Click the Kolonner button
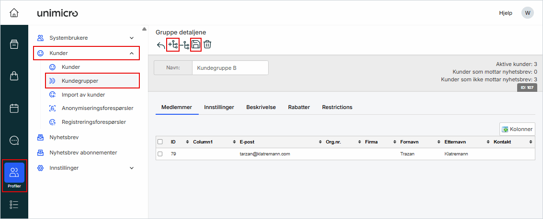 click(x=517, y=129)
